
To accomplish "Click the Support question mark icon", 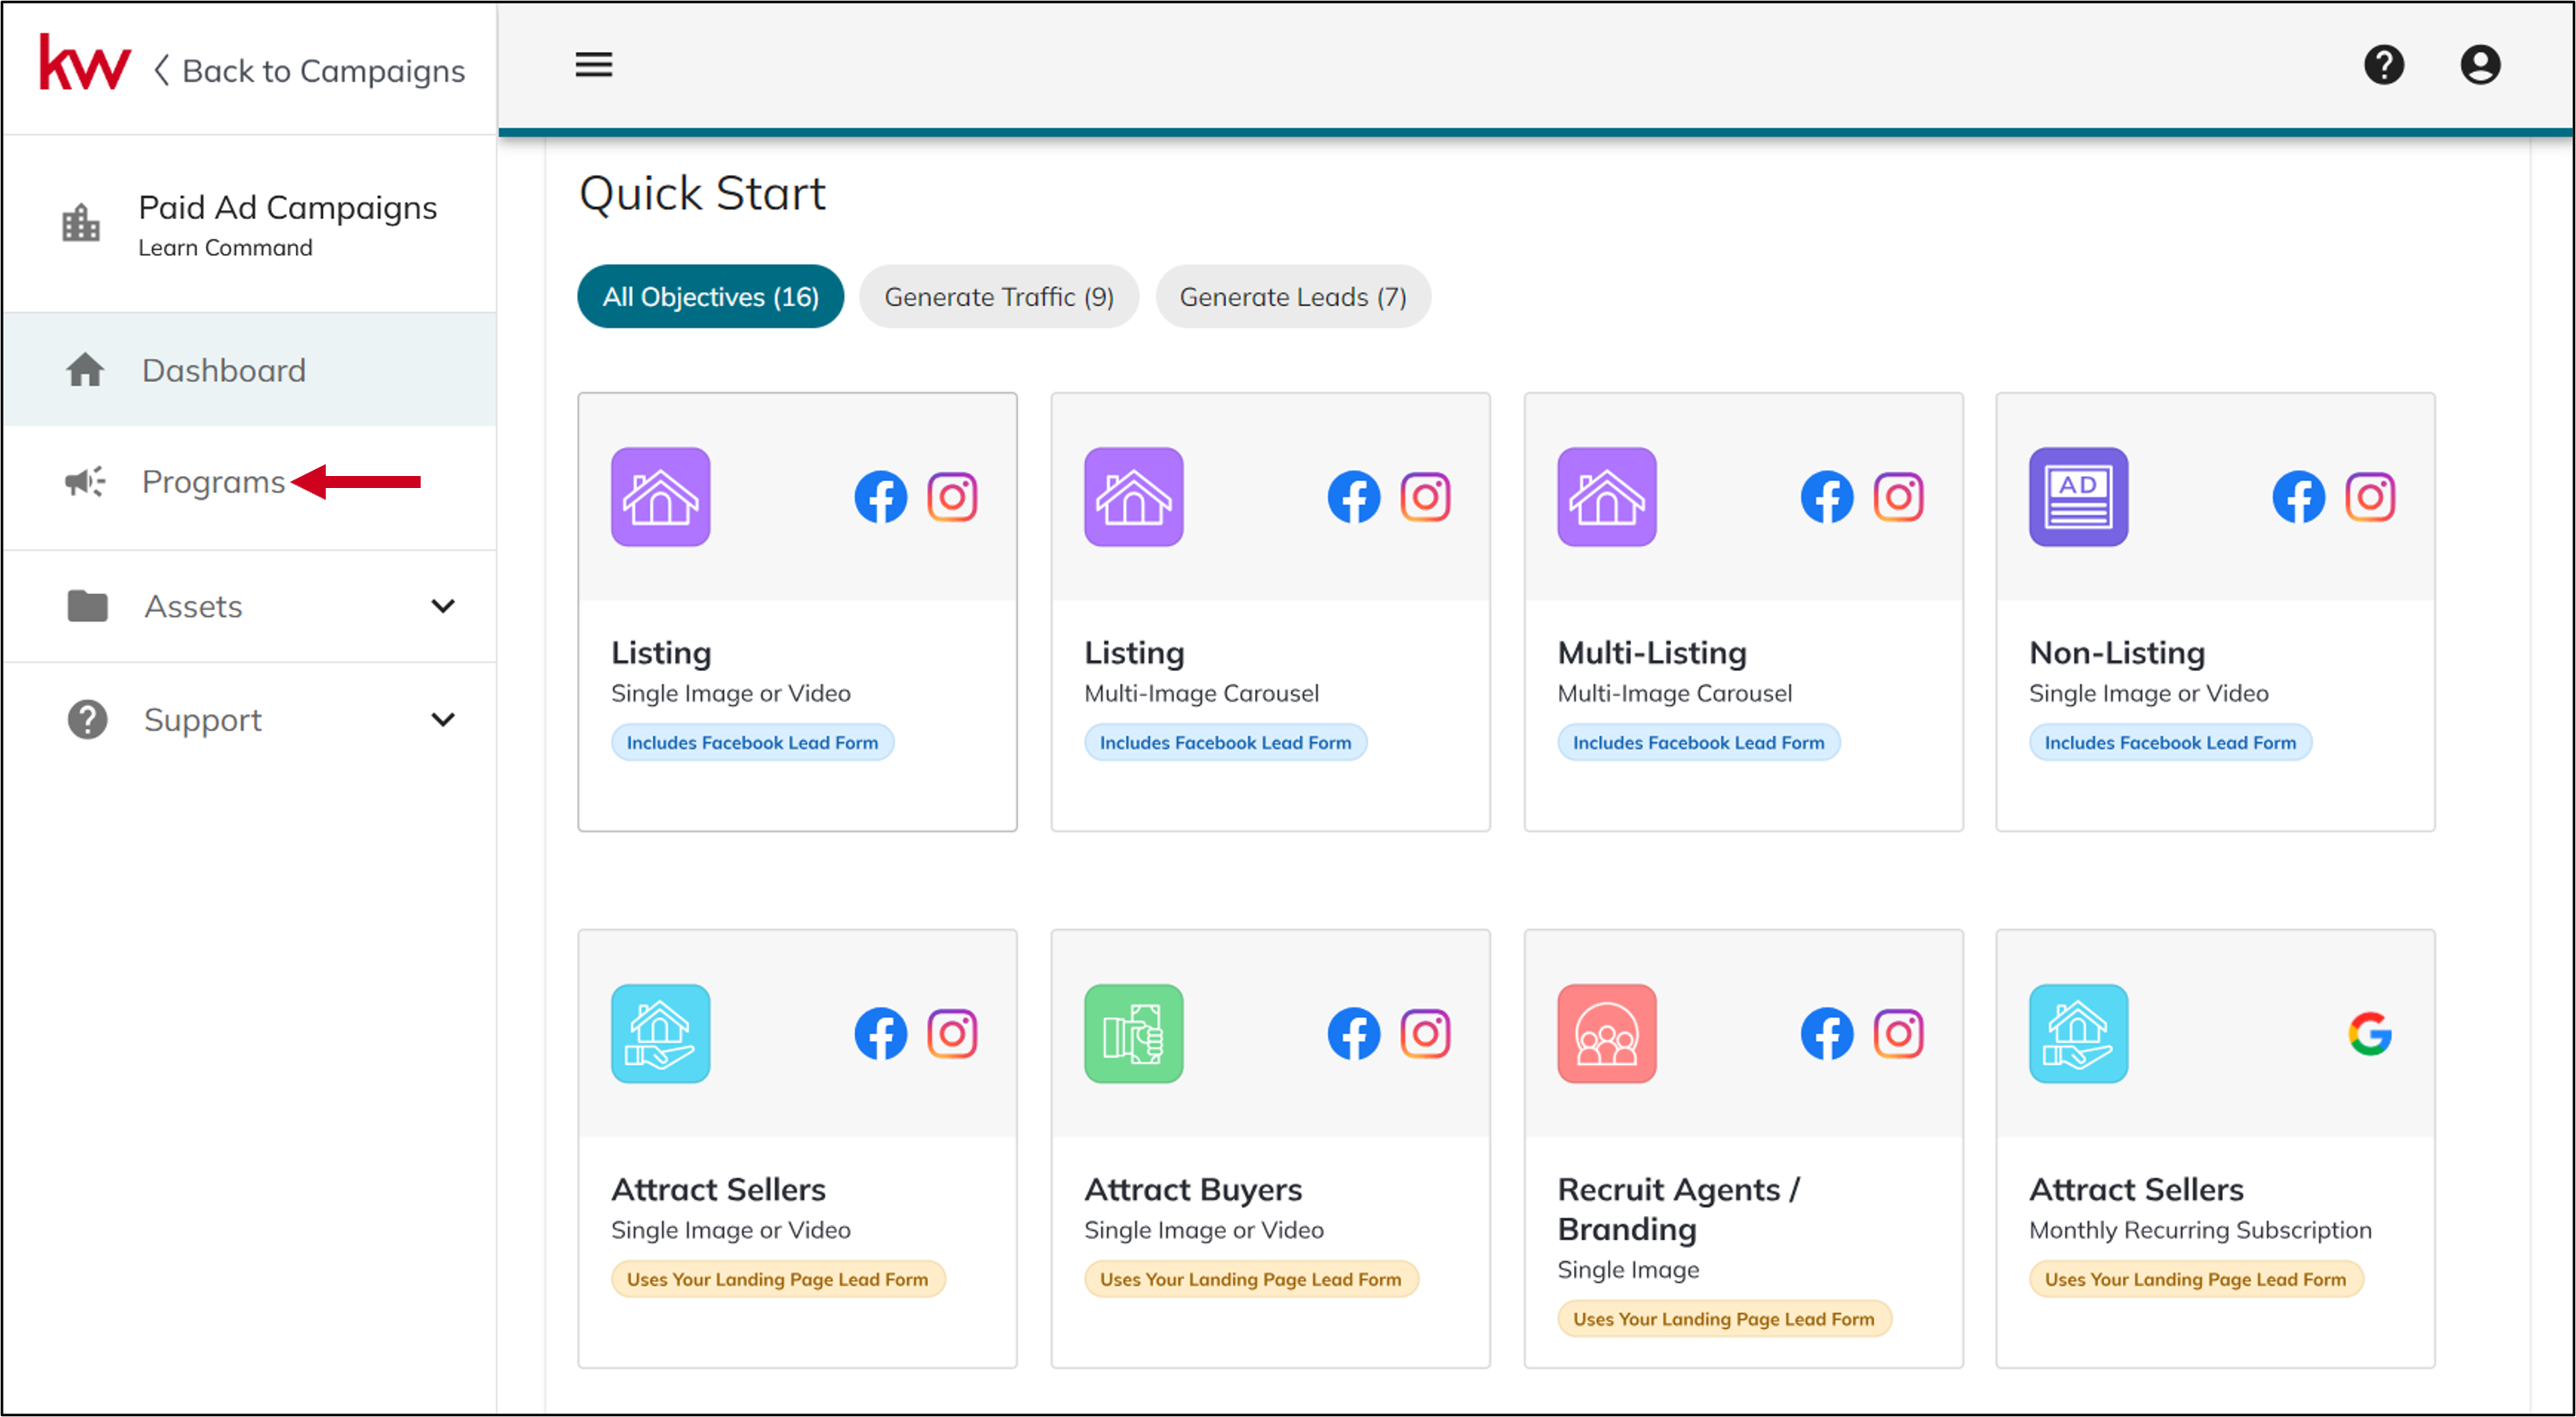I will coord(88,720).
